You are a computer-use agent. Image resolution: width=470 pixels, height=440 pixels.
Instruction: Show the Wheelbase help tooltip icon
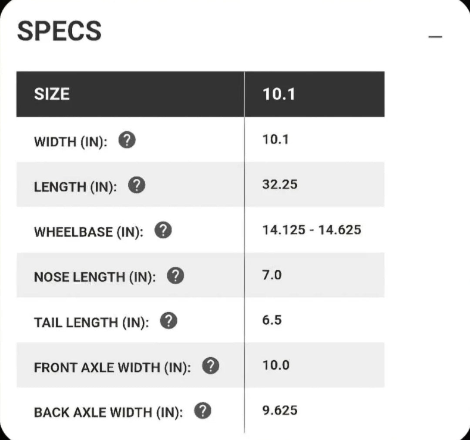[163, 230]
